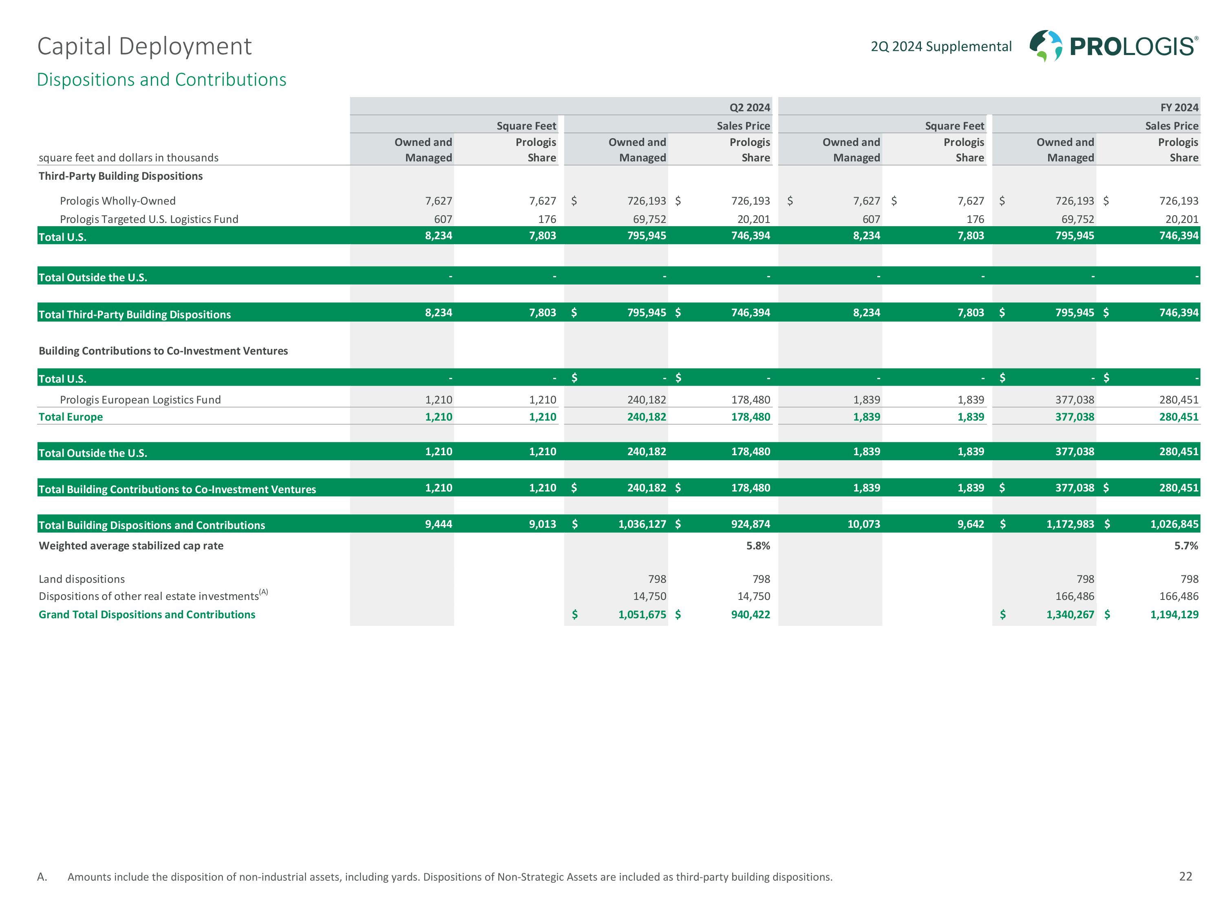This screenshot has height=917, width=1223.
Task: Click the footnote (A) superscript marker
Action: tap(264, 592)
